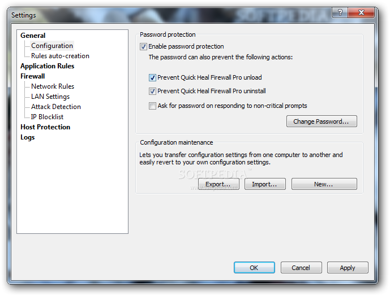The height and width of the screenshot is (296, 390).
Task: Show Attack Detection settings
Action: click(x=56, y=107)
